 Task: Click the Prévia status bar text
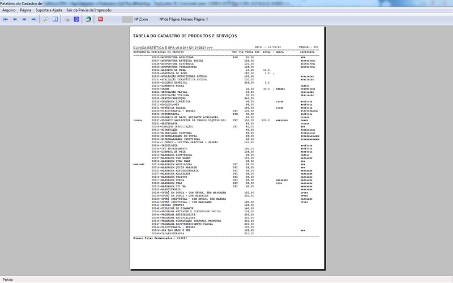tap(7, 280)
